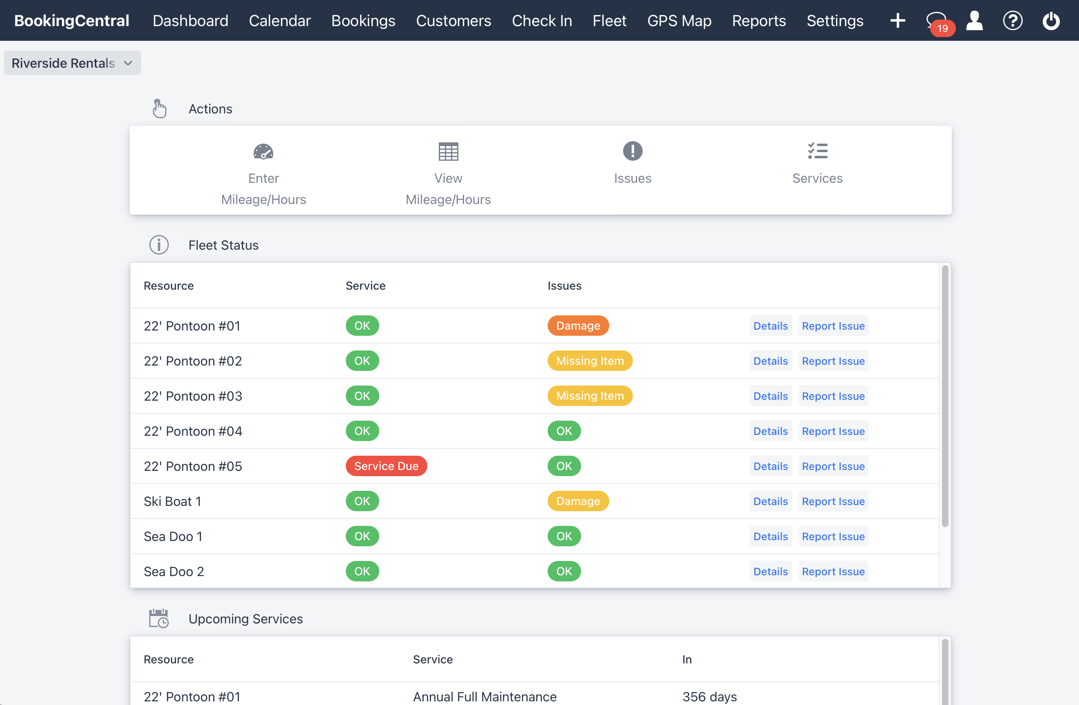Report Issue for Sea Doo 1
The height and width of the screenshot is (705, 1079).
[833, 536]
